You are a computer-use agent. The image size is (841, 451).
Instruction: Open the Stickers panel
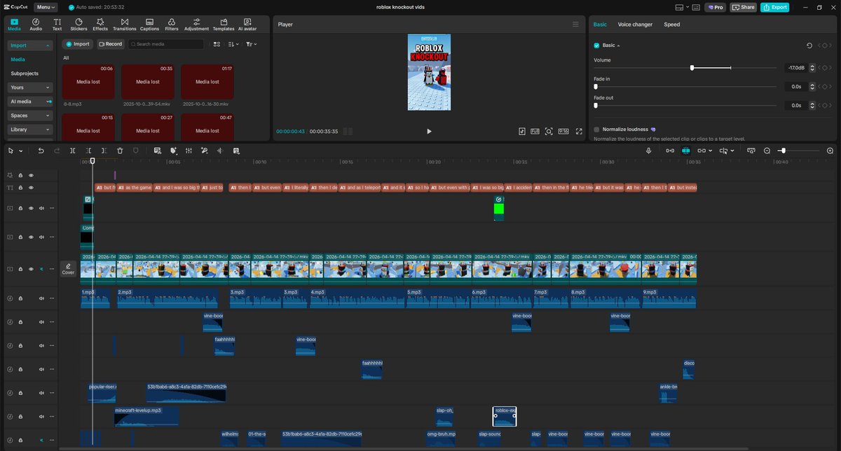pos(78,25)
